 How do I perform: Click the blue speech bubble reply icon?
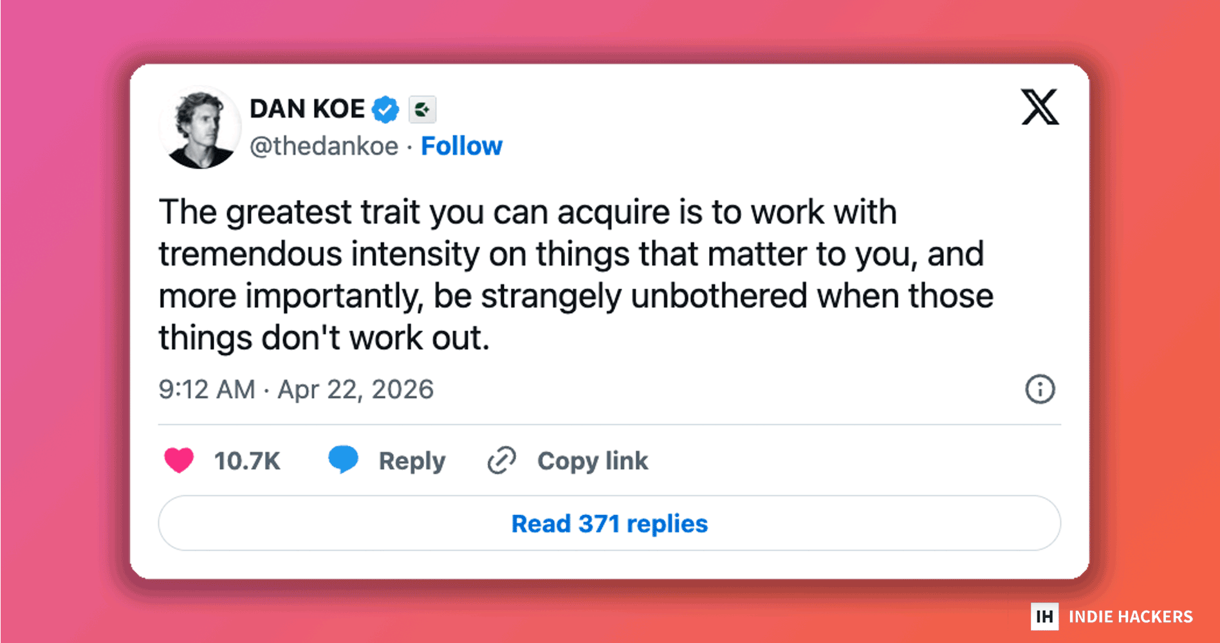click(343, 459)
